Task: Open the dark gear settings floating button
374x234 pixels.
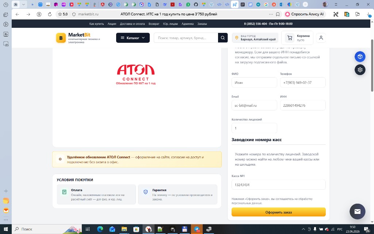Action: [360, 70]
